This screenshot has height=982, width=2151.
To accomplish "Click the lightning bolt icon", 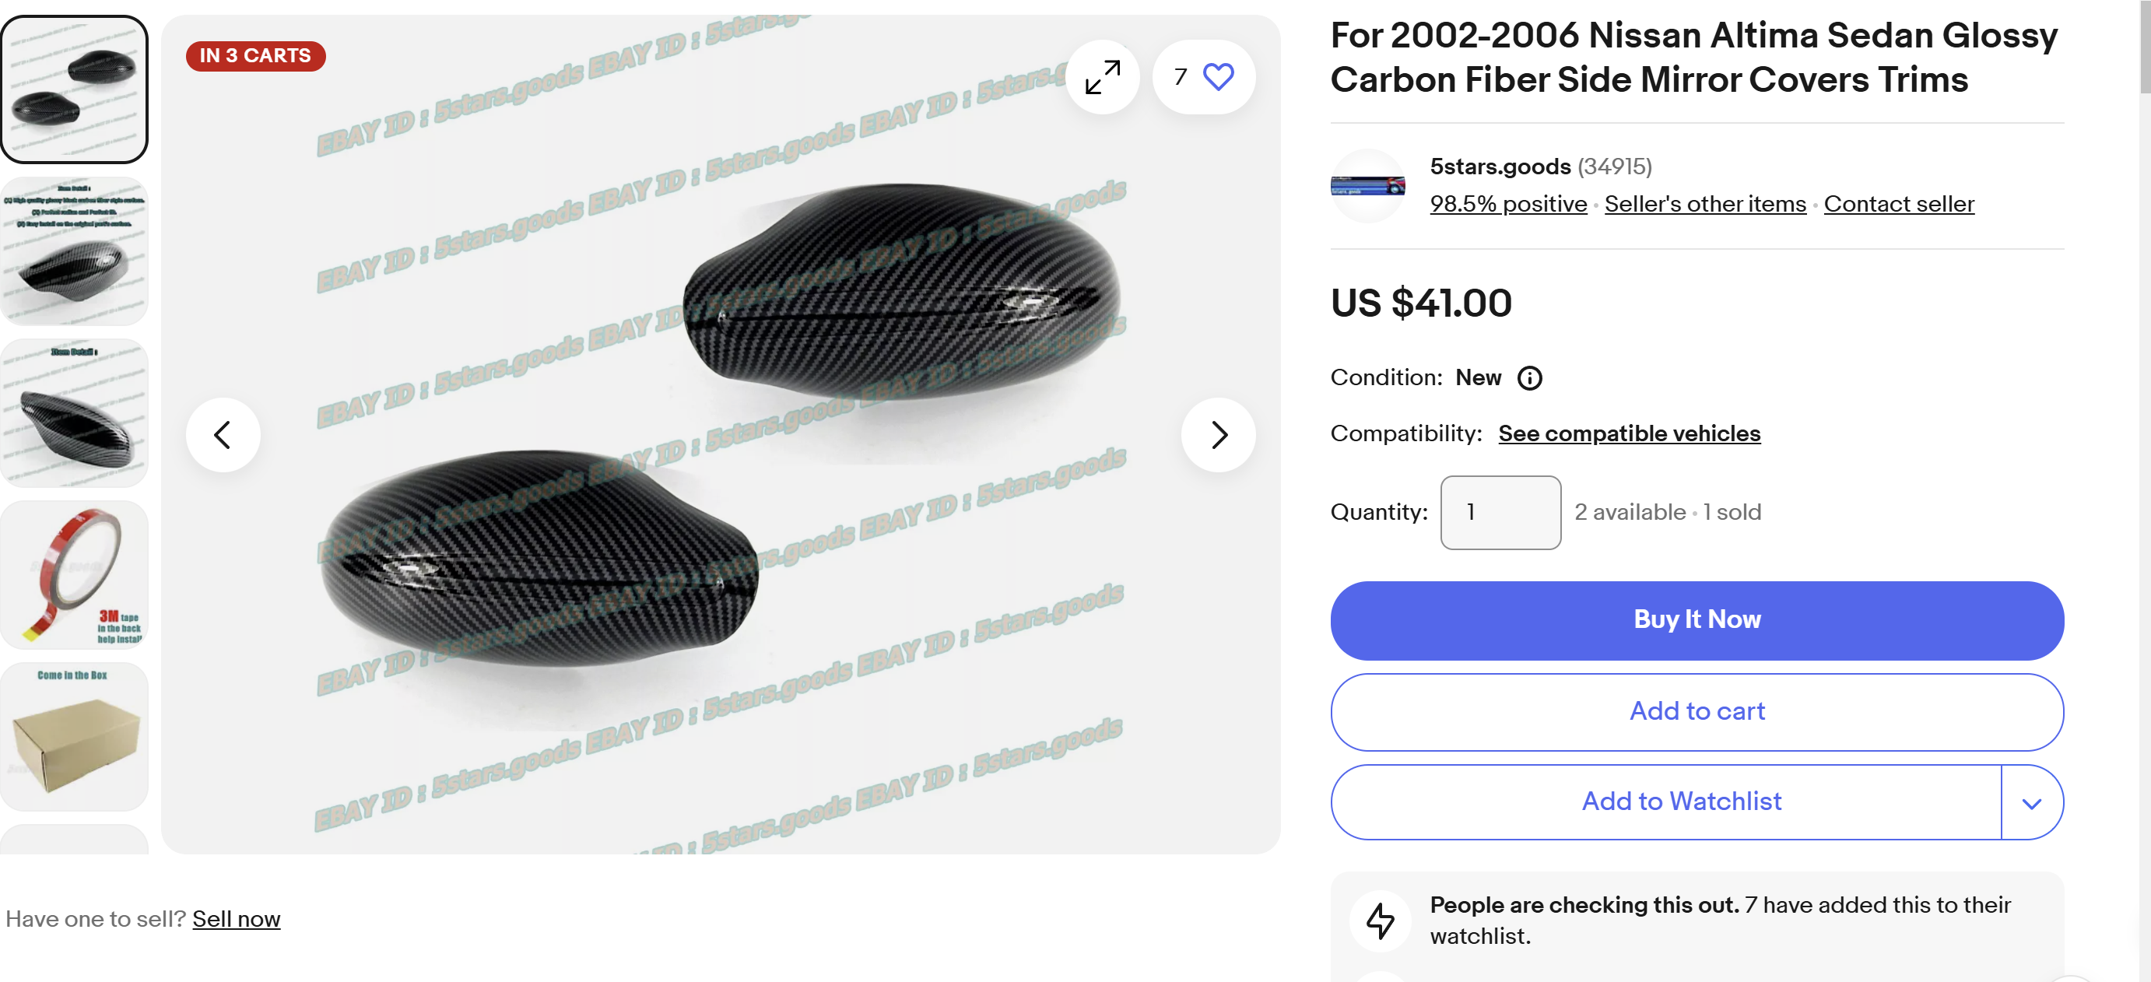I will (1381, 921).
